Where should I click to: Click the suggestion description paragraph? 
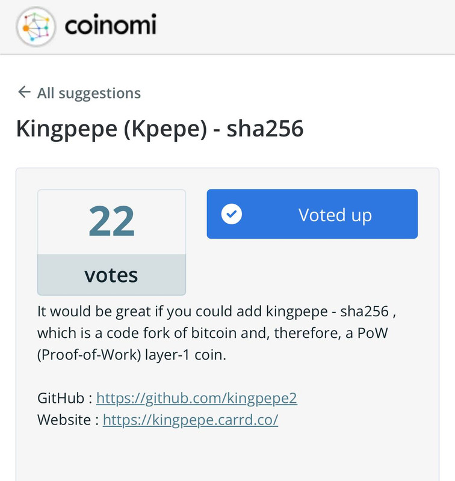coord(217,333)
